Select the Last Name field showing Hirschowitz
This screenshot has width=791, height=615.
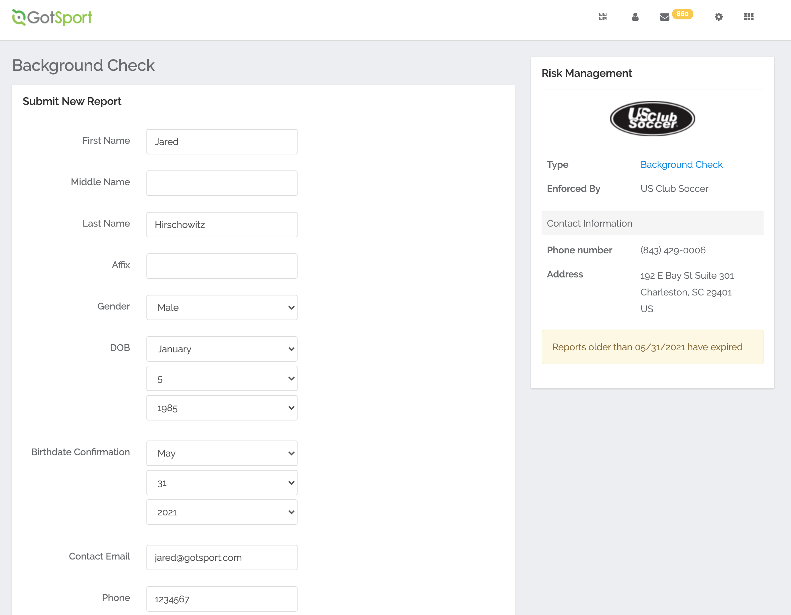(x=222, y=225)
